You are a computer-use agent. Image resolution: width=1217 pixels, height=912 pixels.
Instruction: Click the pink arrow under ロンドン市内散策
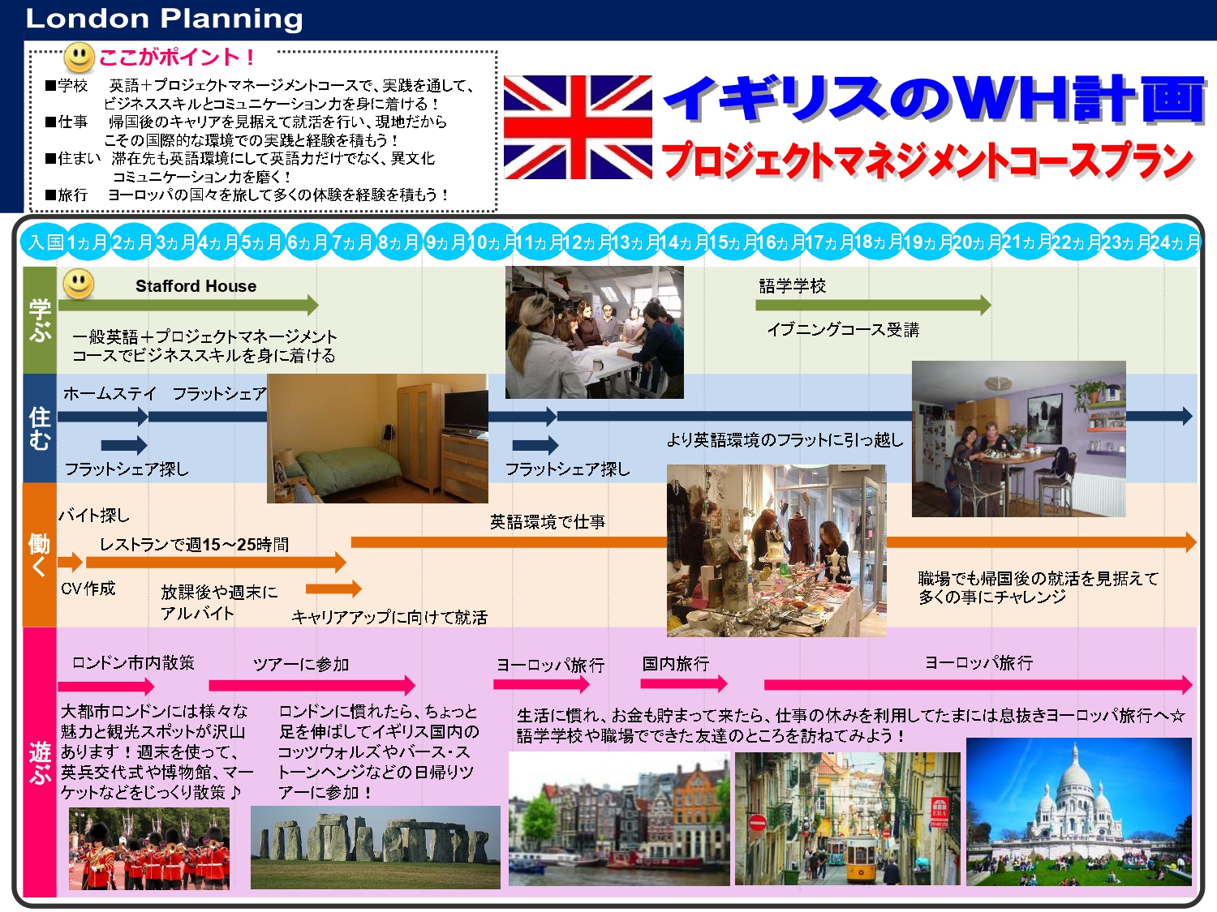pos(105,687)
